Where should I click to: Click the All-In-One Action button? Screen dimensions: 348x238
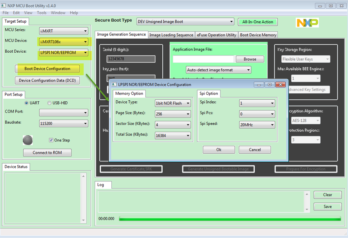pyautogui.click(x=258, y=22)
